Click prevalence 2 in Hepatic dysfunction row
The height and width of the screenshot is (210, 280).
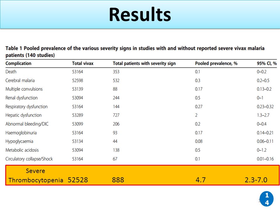[x=196, y=115]
